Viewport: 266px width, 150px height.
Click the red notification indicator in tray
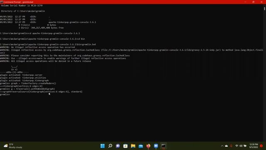261,146
